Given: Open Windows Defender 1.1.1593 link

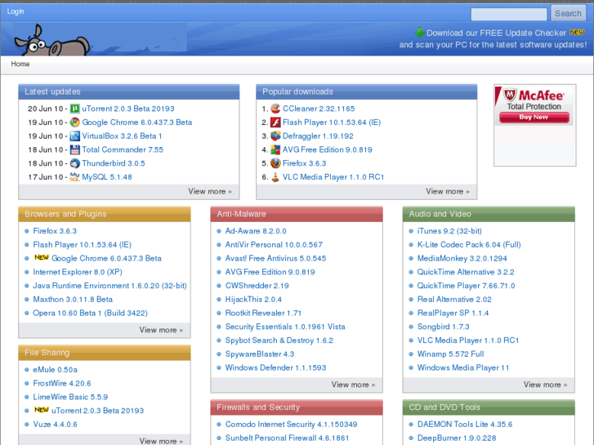Looking at the screenshot, I should 276,367.
